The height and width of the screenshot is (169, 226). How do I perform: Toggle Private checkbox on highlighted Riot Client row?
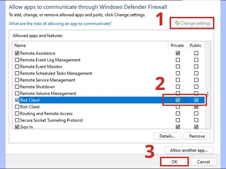click(178, 100)
